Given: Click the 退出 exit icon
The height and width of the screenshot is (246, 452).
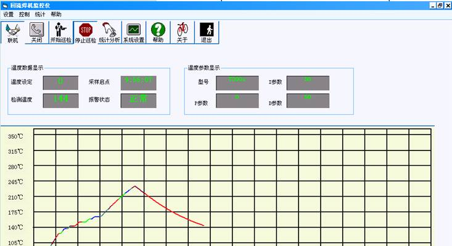Looking at the screenshot, I should coord(207,32).
